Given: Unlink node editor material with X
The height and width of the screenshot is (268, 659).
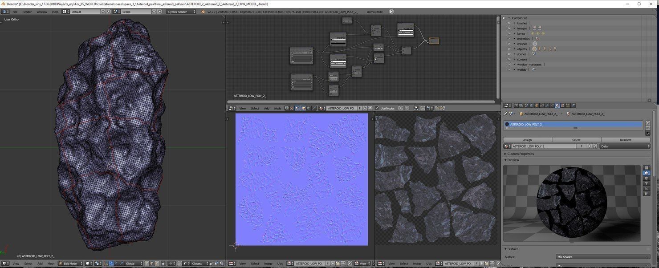Looking at the screenshot, I should tap(370, 108).
